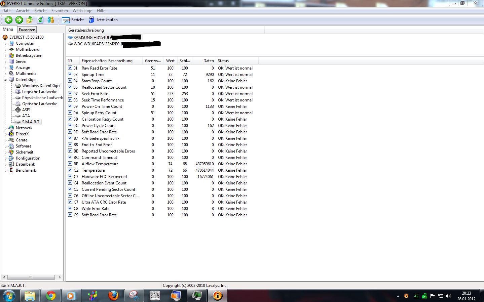Uncheck the Airflow Temperature checkbox
Image resolution: width=484 pixels, height=302 pixels.
pos(70,164)
